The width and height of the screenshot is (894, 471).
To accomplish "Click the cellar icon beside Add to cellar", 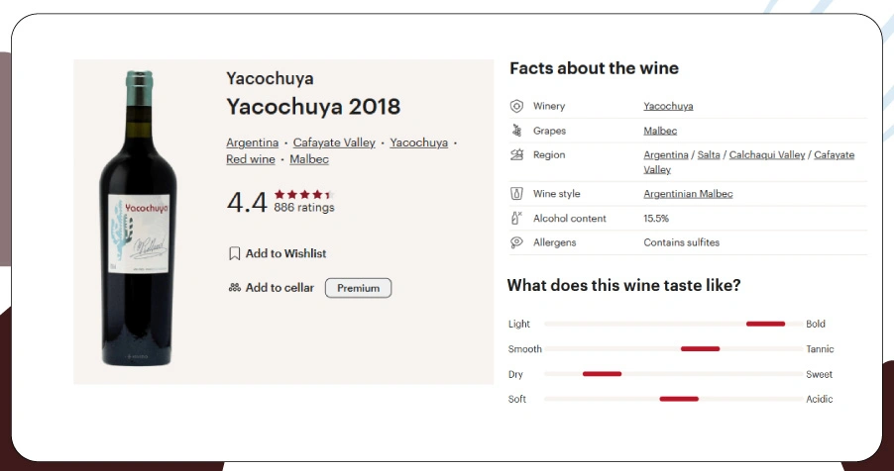I will [235, 288].
